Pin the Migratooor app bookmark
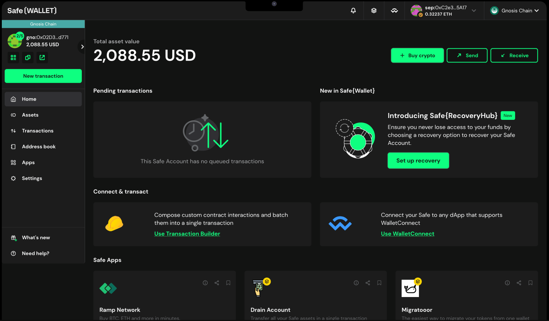 pos(530,283)
